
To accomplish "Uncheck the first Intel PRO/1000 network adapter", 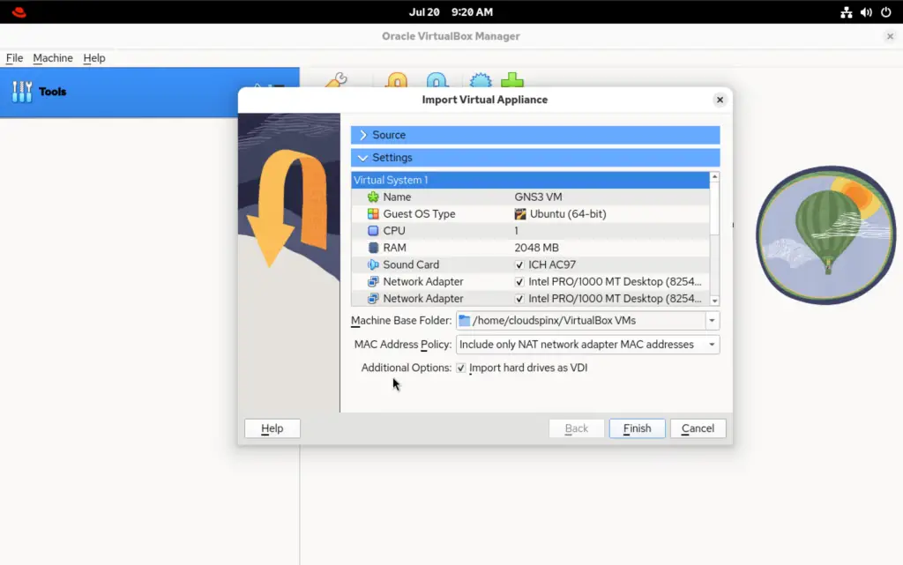I will point(519,281).
